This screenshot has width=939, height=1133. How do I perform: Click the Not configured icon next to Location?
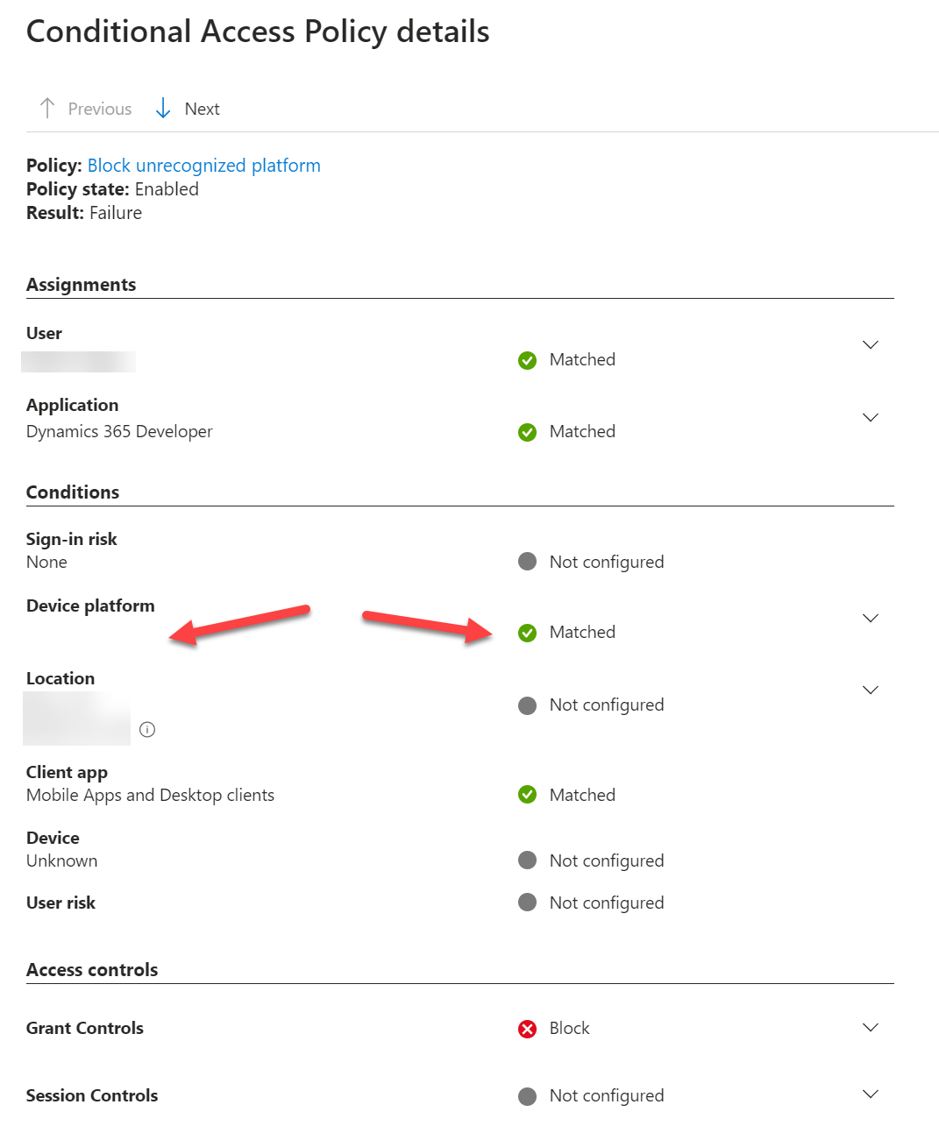pyautogui.click(x=527, y=705)
